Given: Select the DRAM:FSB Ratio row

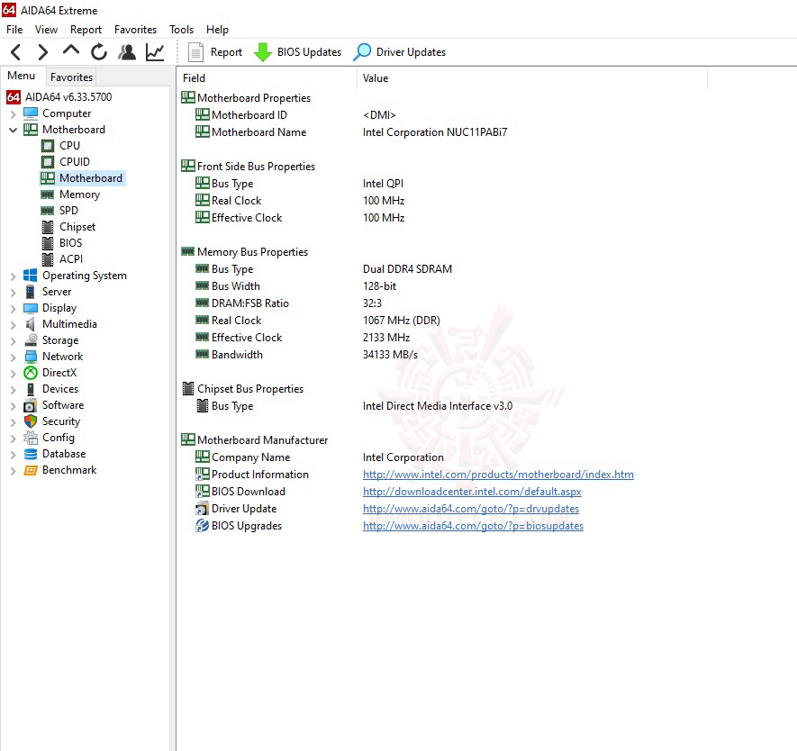Looking at the screenshot, I should coord(442,303).
